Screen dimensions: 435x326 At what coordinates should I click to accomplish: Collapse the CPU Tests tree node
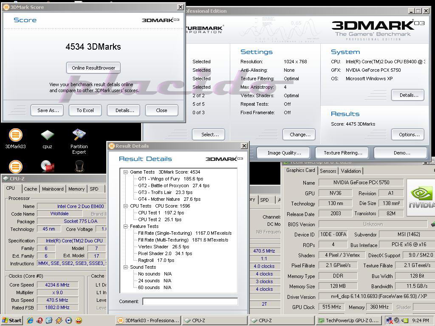pos(125,206)
